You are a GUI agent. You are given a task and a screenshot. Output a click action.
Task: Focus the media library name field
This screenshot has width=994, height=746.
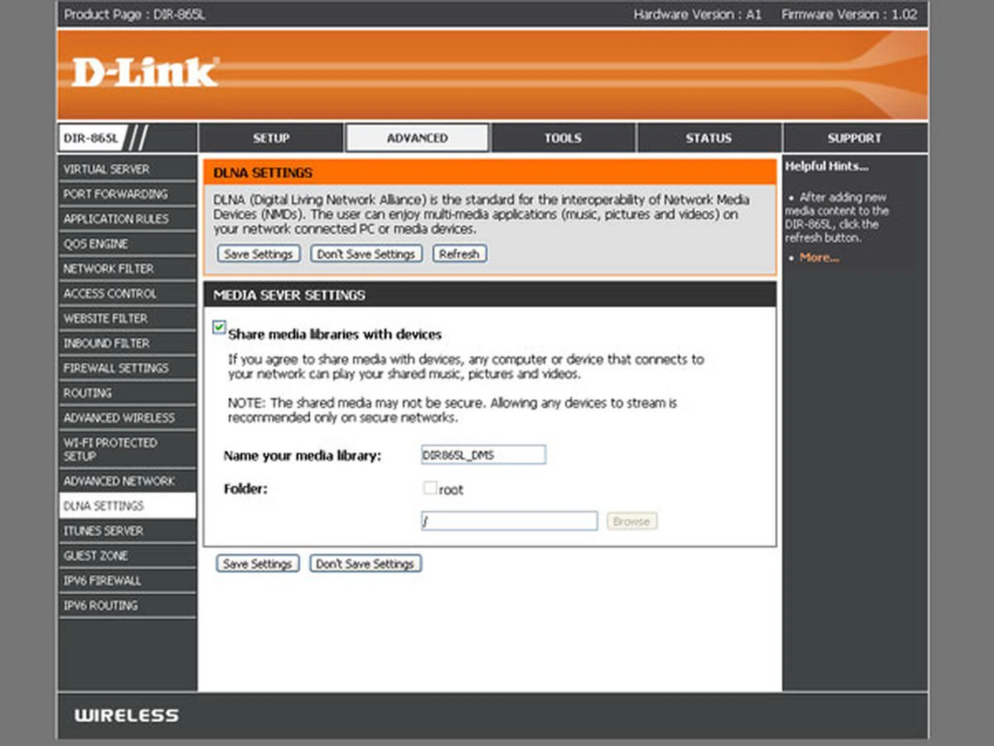tap(483, 455)
